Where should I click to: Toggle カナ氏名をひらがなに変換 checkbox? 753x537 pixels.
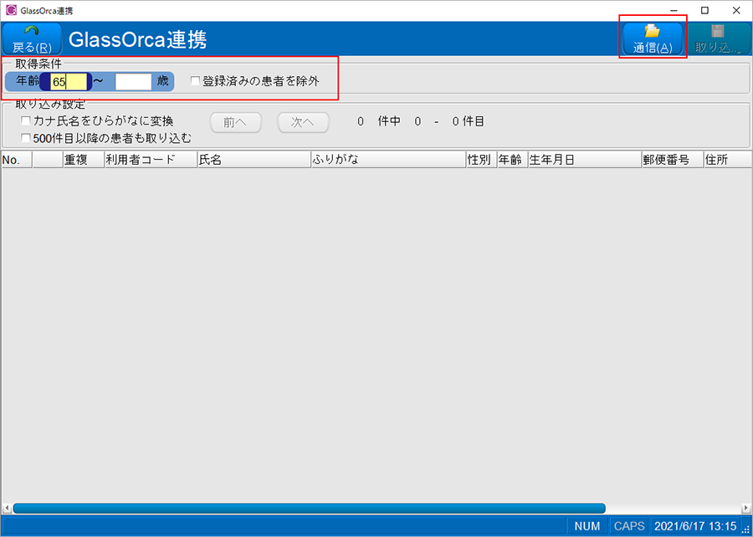(26, 121)
